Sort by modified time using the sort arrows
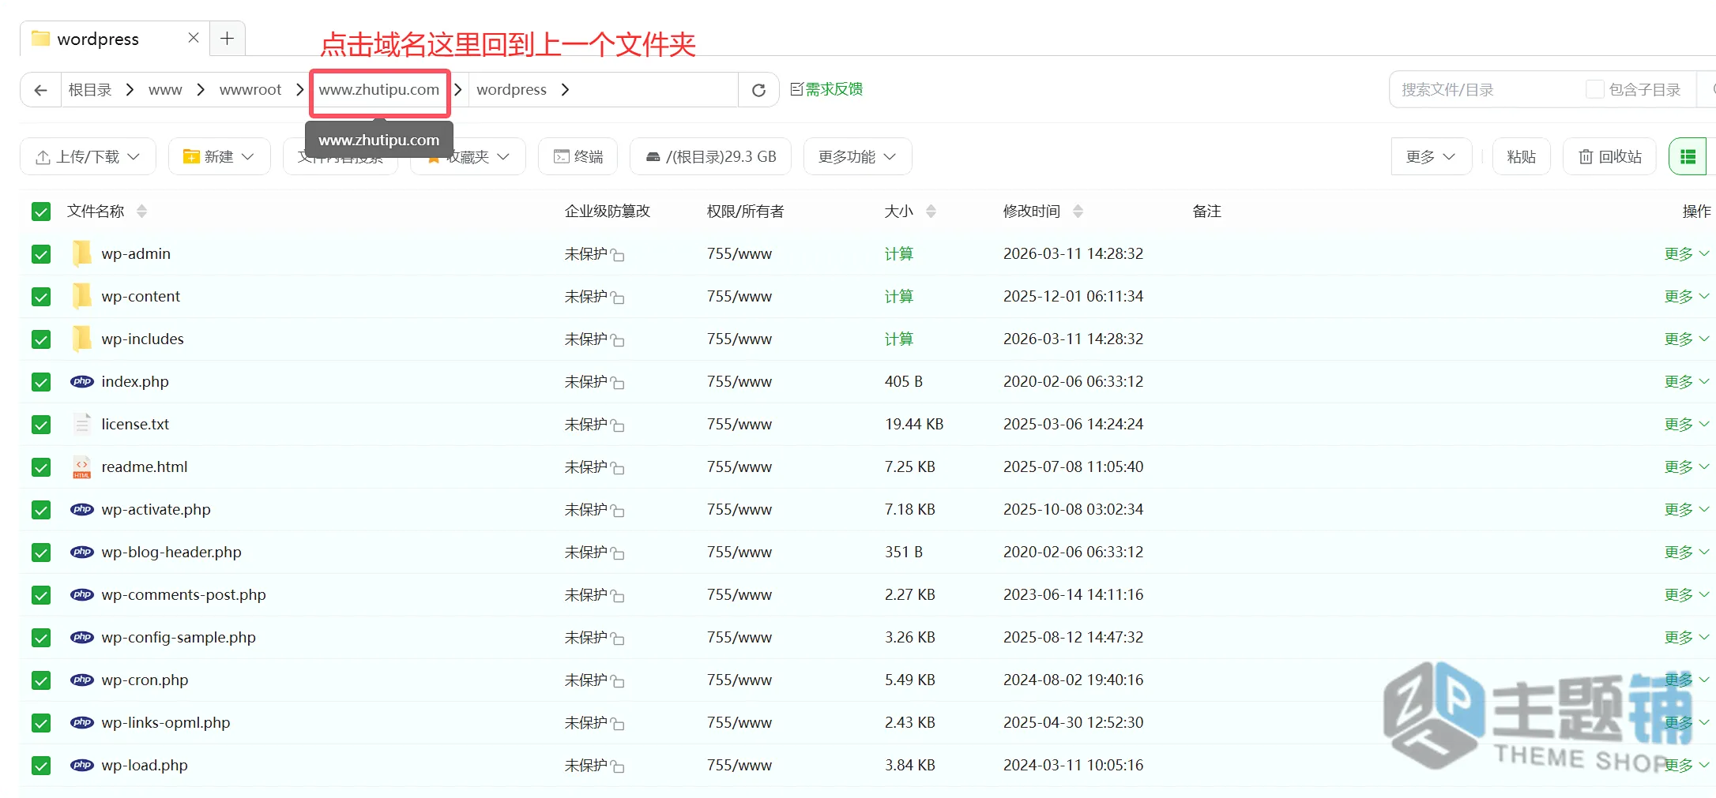The width and height of the screenshot is (1716, 798). pos(1078,211)
